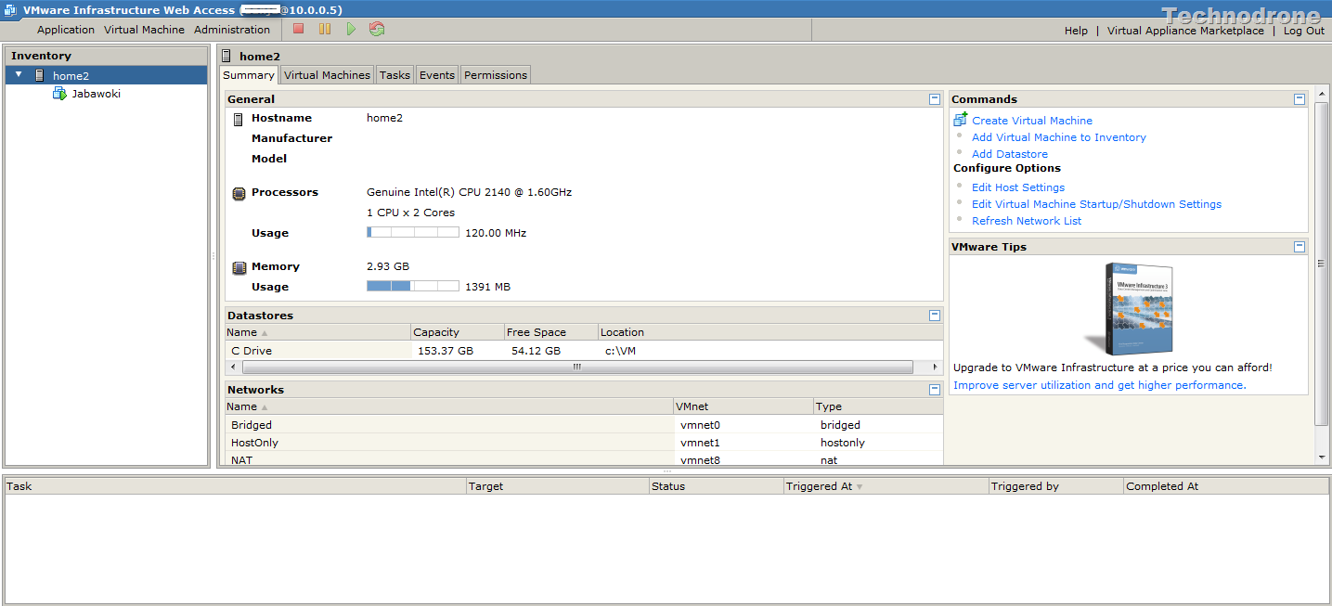
Task: Switch to the Tasks tab
Action: pos(394,75)
